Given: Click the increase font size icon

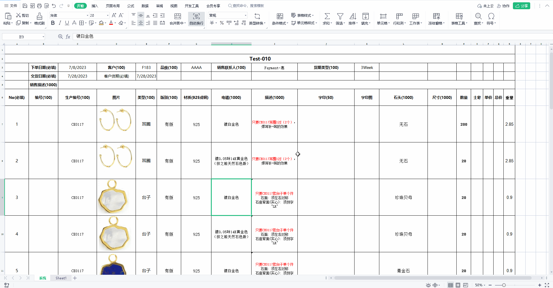Looking at the screenshot, I should coord(114,15).
